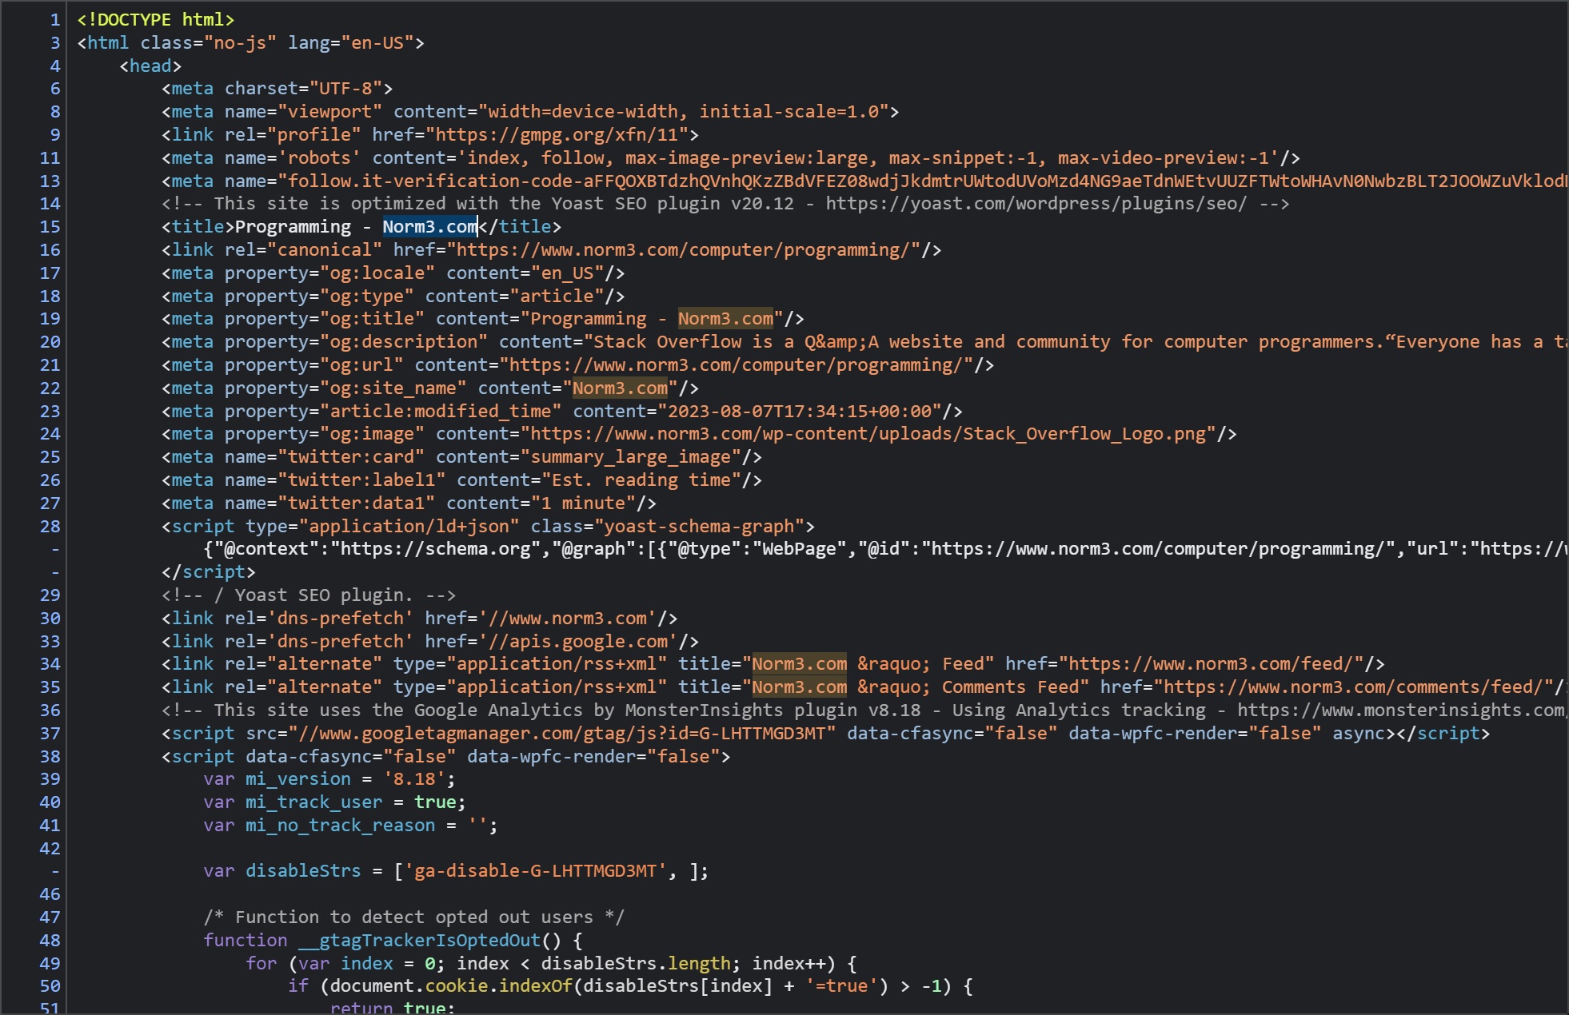Click line number 15 in the gutter
Screen dimensions: 1569x1015
click(50, 227)
